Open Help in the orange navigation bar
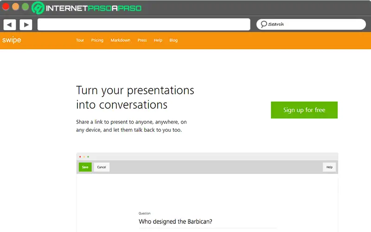371x232 pixels. tap(158, 40)
